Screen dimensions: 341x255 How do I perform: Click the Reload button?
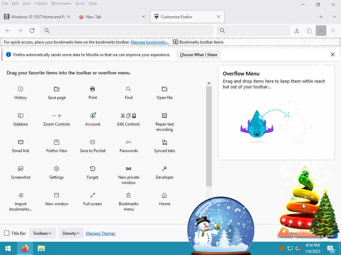(x=32, y=31)
